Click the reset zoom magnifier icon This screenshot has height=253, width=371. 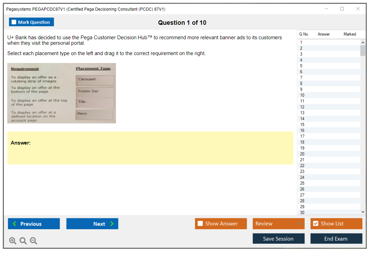pyautogui.click(x=23, y=241)
